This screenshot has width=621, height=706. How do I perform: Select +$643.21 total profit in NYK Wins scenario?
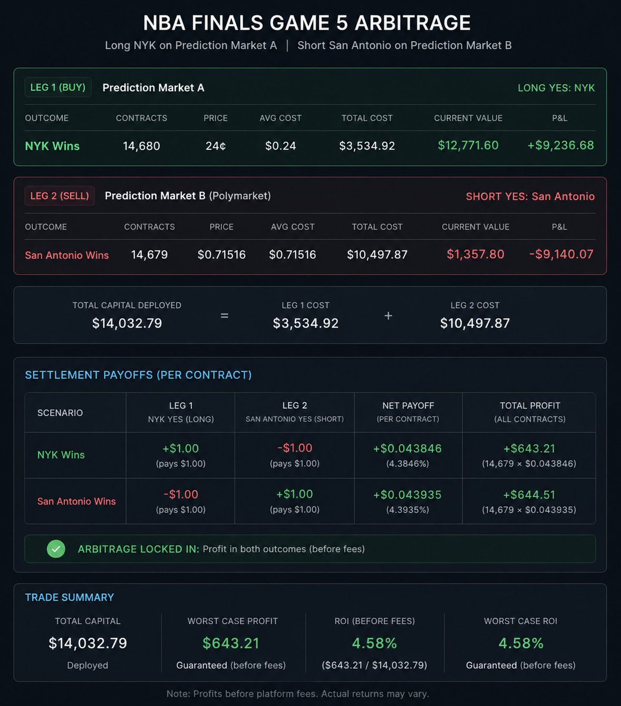point(528,448)
